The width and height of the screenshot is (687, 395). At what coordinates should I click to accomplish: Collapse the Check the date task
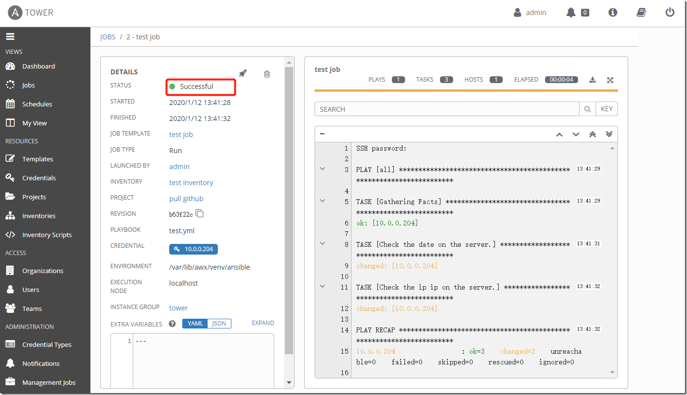(322, 243)
